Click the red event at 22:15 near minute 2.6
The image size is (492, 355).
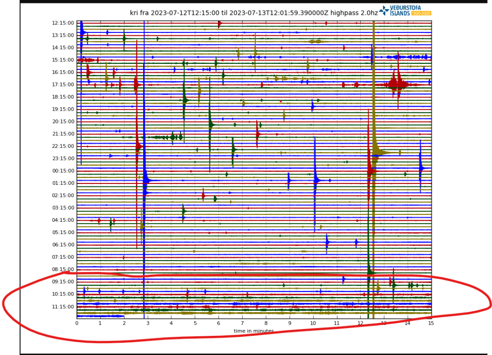point(138,146)
